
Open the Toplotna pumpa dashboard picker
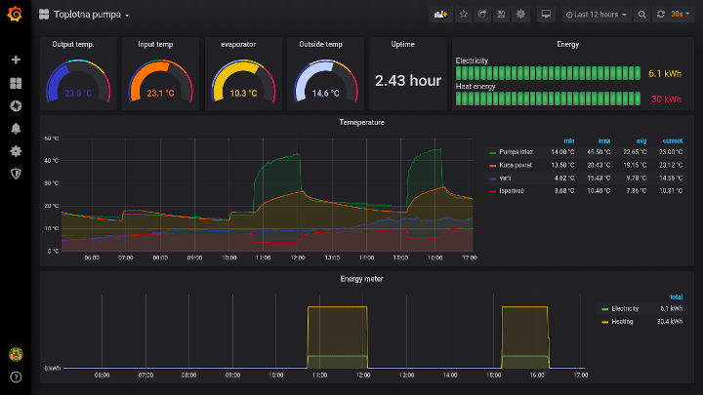tap(92, 15)
